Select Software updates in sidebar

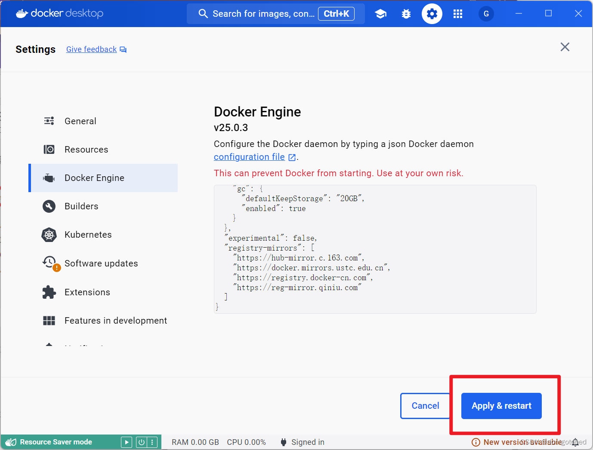(x=101, y=263)
